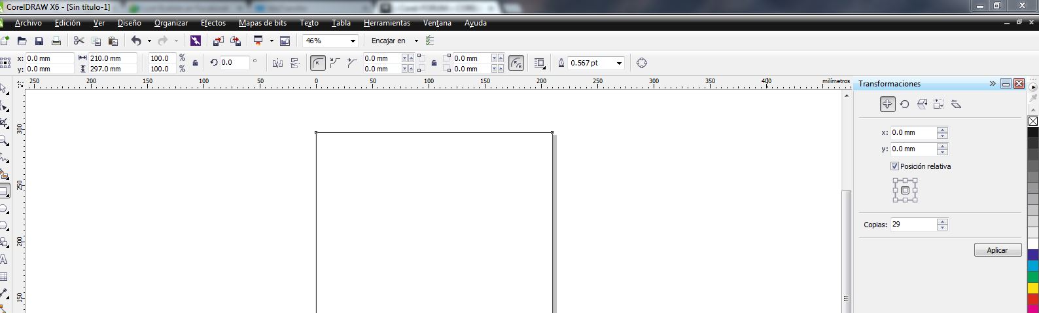Toggle the lock ratio padlock beside scale percentages

coord(195,64)
